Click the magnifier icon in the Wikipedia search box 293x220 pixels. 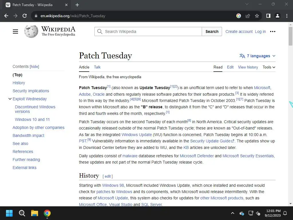[100, 32]
